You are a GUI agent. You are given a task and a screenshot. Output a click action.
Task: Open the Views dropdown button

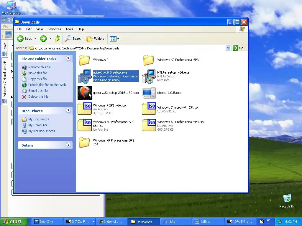pos(114,39)
